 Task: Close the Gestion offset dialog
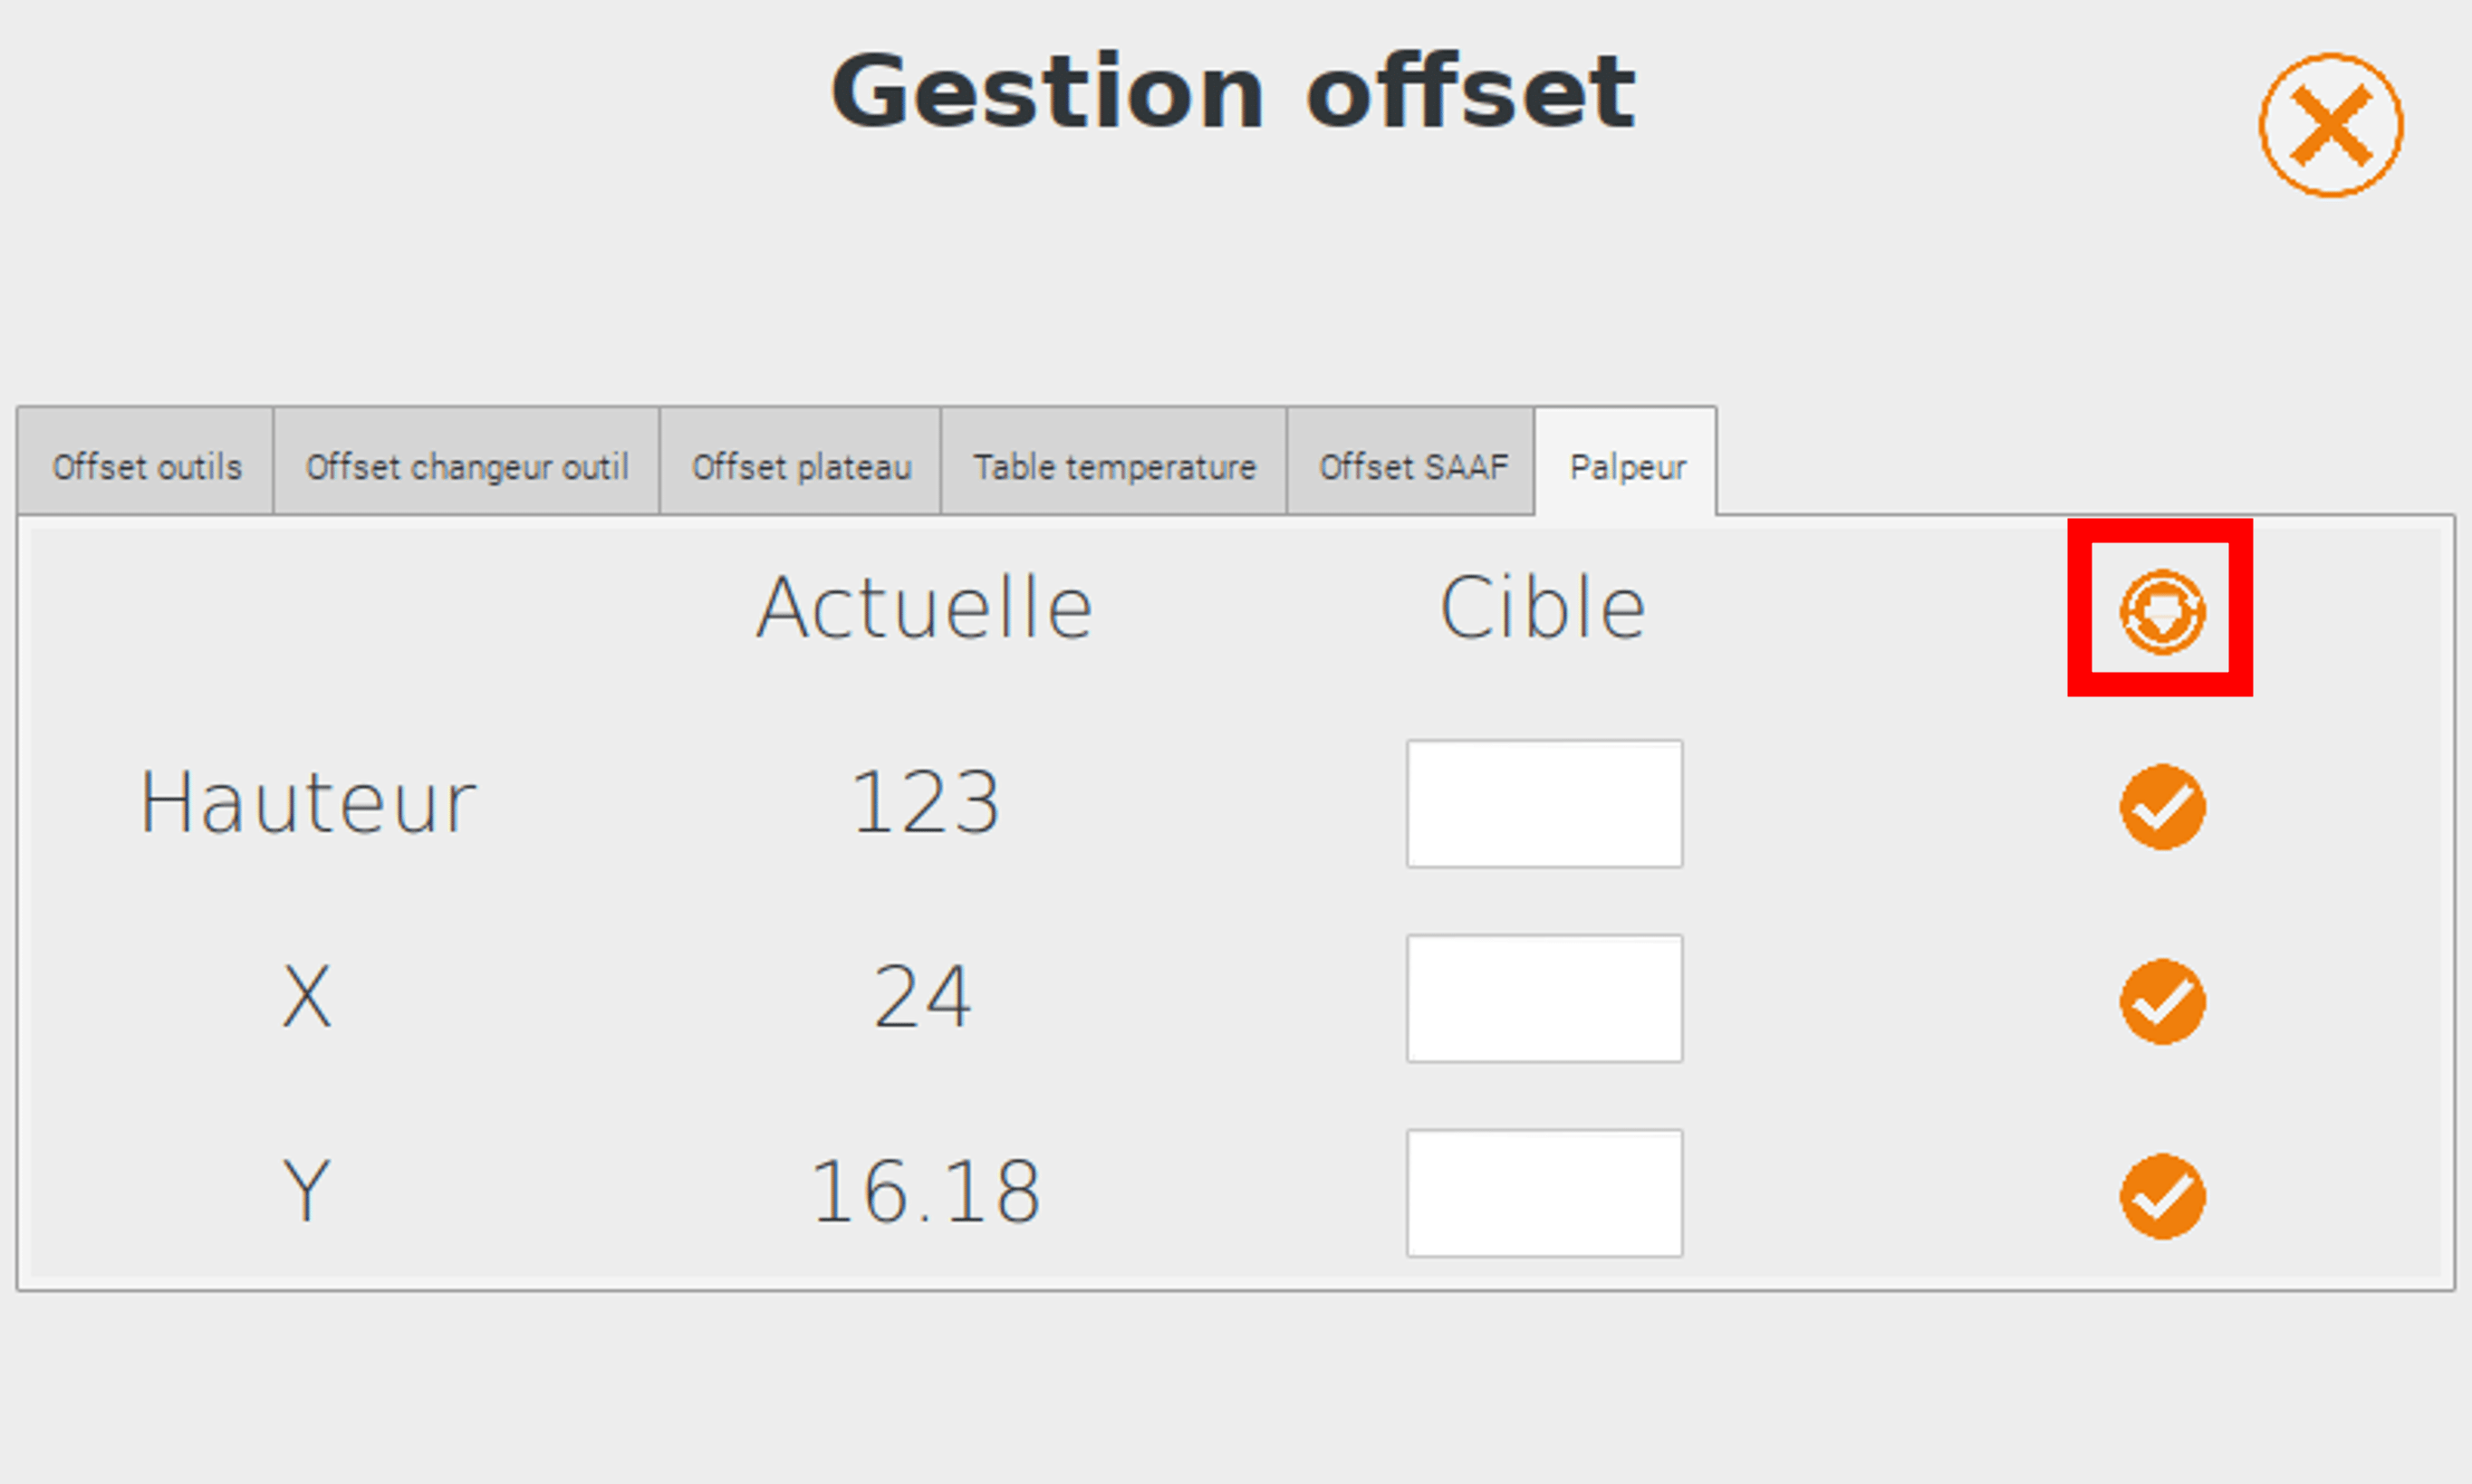(2331, 125)
